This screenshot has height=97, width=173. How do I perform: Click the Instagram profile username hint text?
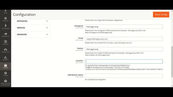(115, 32)
